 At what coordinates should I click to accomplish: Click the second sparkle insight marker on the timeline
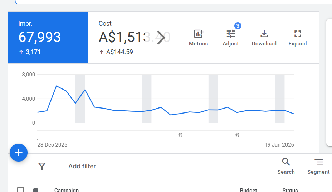[237, 135]
